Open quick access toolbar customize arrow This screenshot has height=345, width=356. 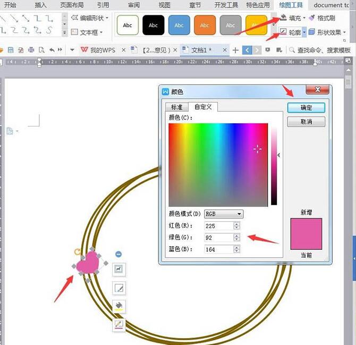pyautogui.click(x=72, y=49)
